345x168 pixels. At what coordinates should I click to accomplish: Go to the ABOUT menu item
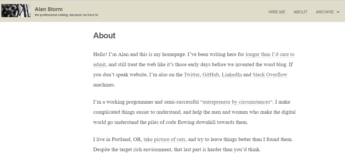300,12
